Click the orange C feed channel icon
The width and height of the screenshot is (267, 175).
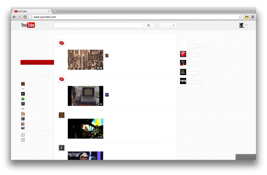62,115
